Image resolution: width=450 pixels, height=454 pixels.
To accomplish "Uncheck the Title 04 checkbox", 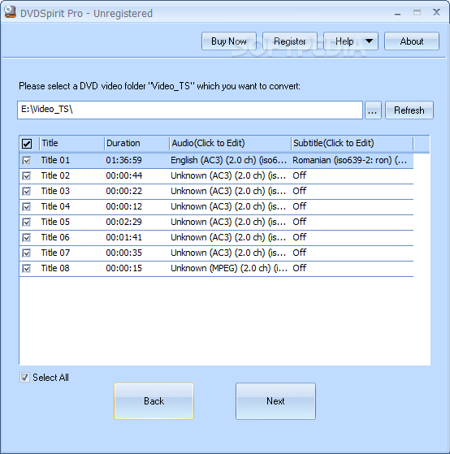I will point(26,206).
